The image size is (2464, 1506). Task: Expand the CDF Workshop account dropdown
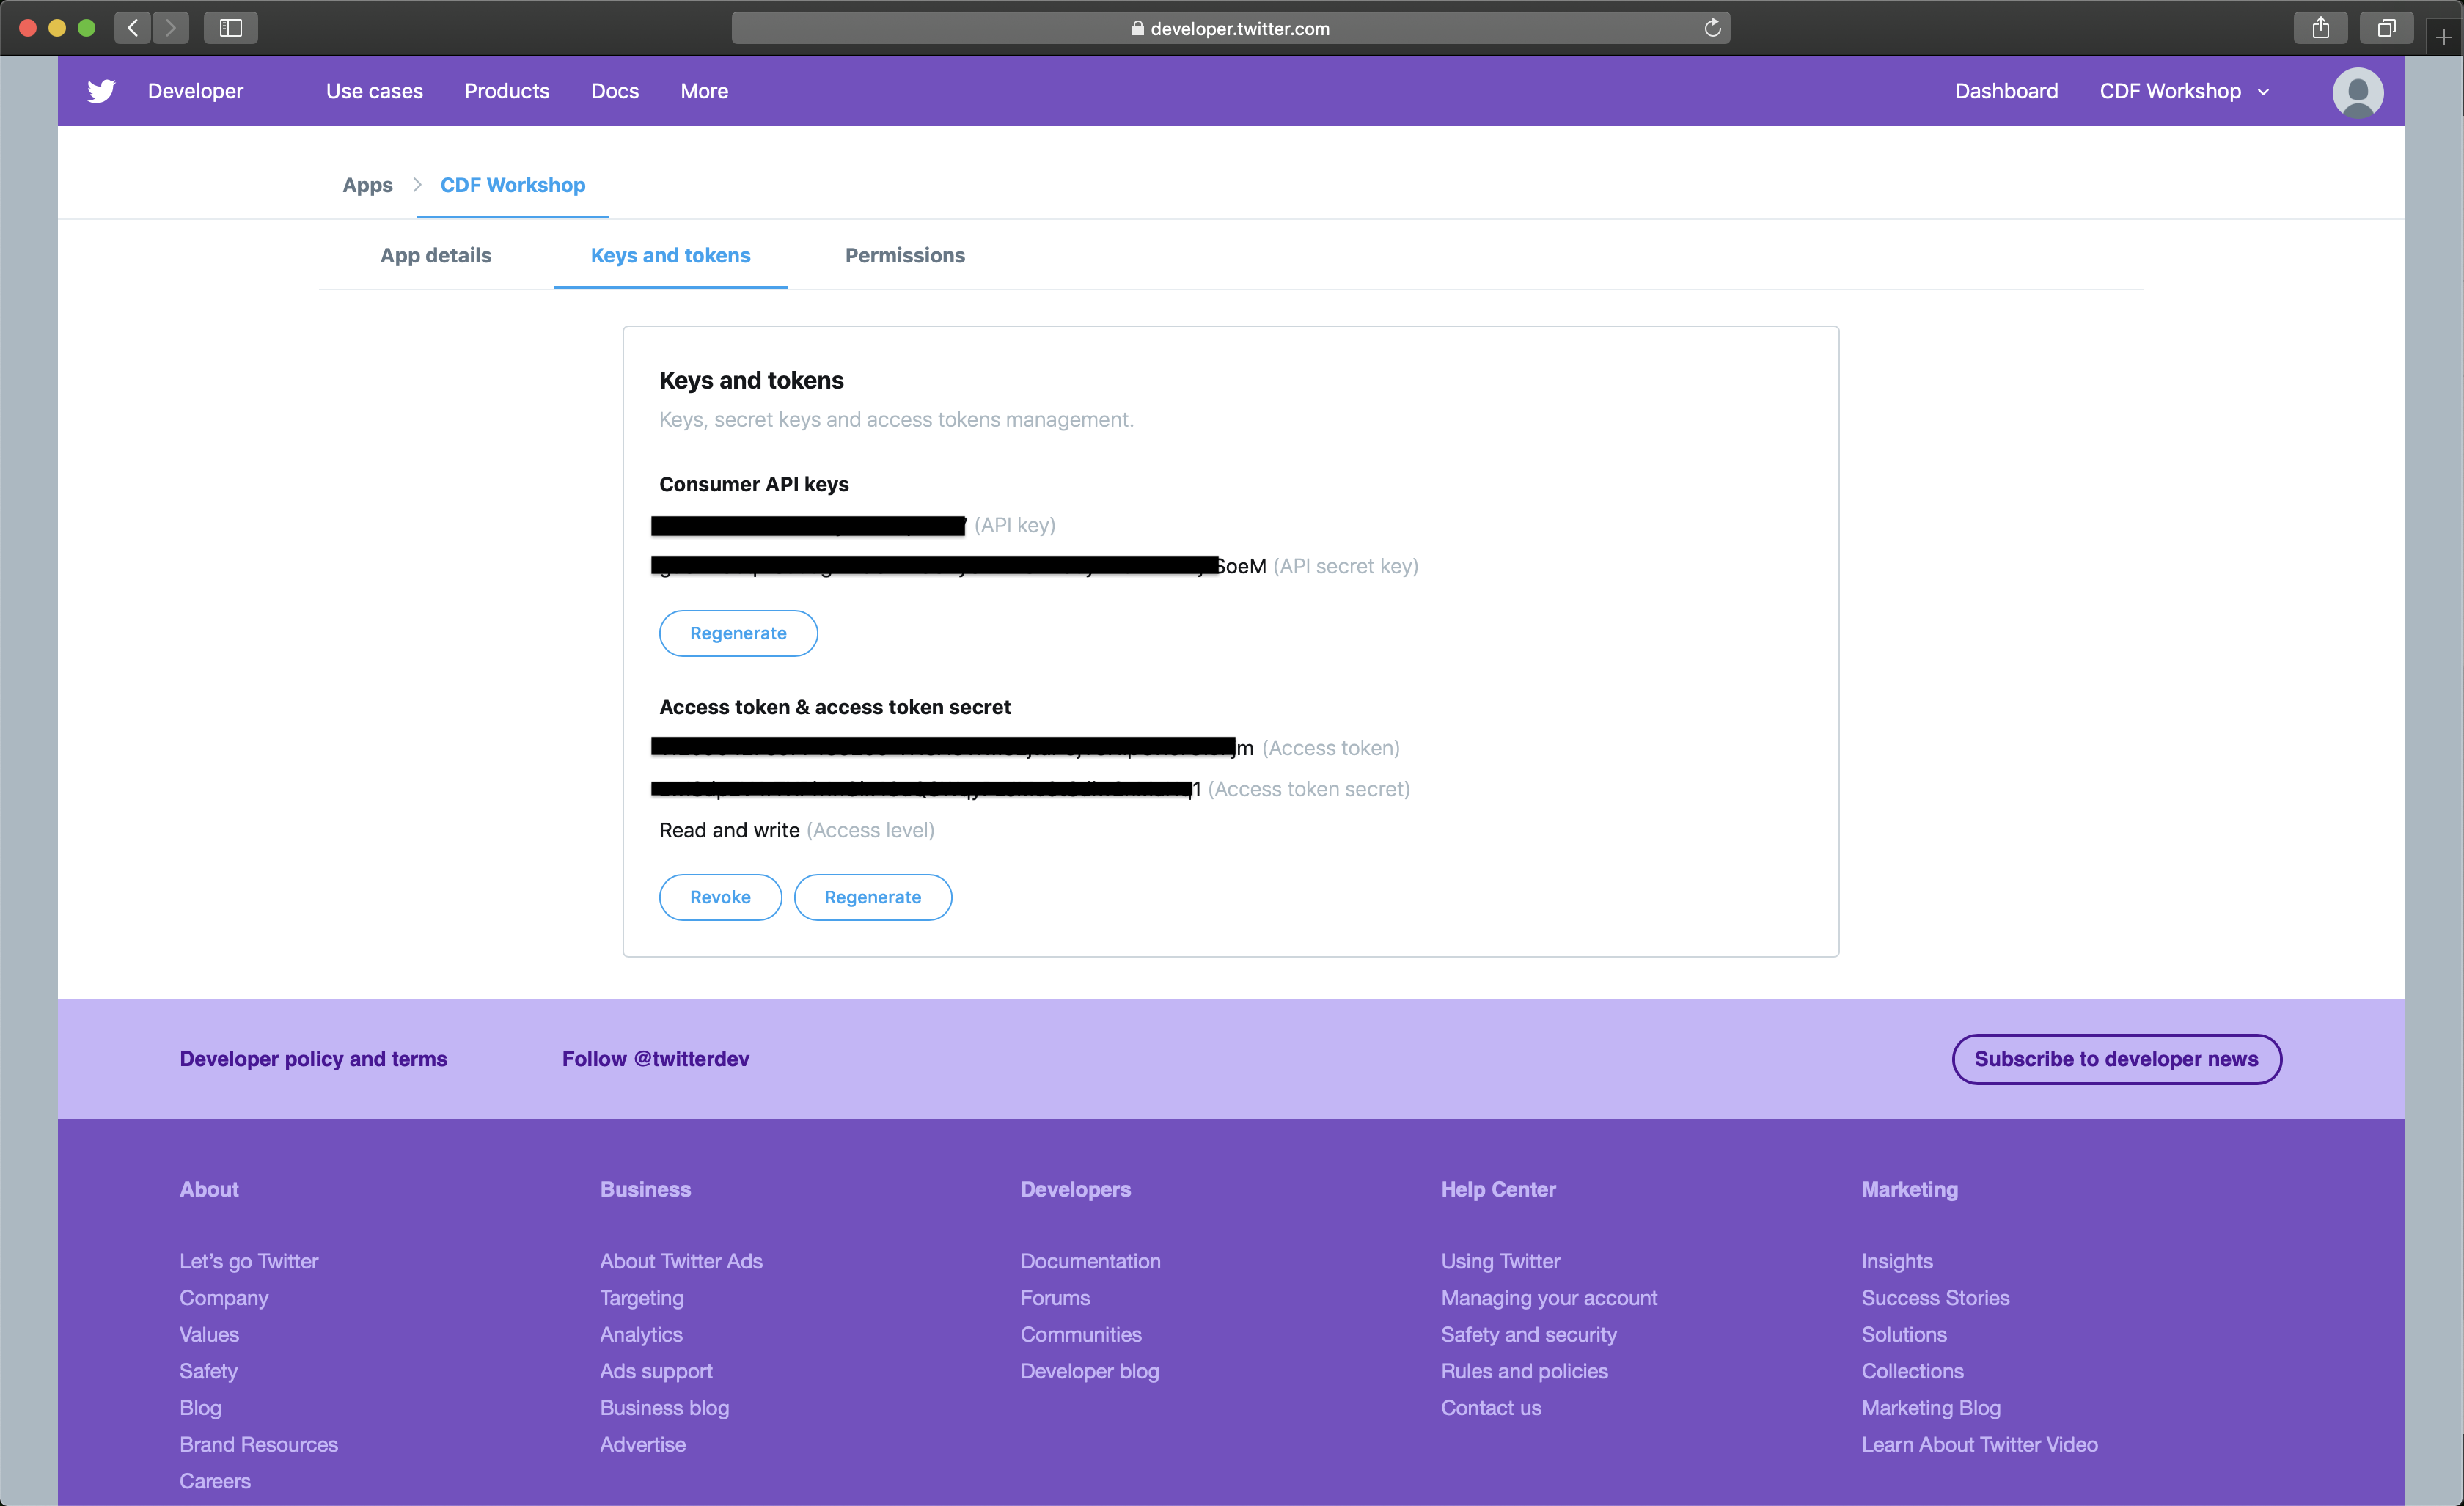coord(2184,91)
